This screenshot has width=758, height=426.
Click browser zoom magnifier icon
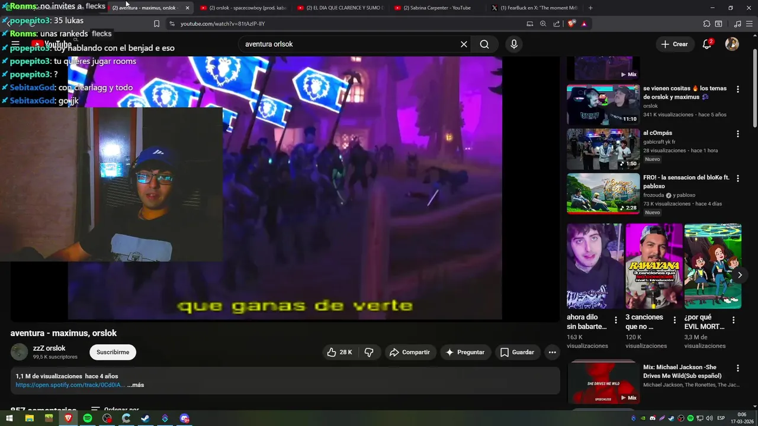click(x=543, y=24)
